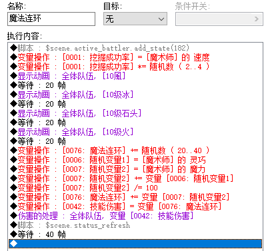Select the 等待 20 帧 line below [10级石头]
Image resolution: width=264 pixels, height=251 pixels.
135,123
